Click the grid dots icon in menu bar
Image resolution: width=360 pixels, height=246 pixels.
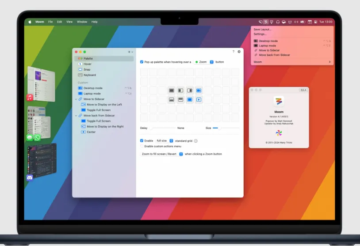click(290, 22)
